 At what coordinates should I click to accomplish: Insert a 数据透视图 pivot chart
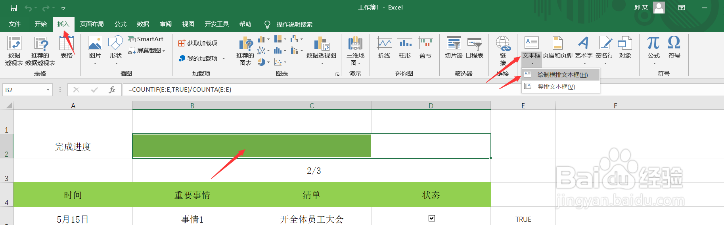322,51
